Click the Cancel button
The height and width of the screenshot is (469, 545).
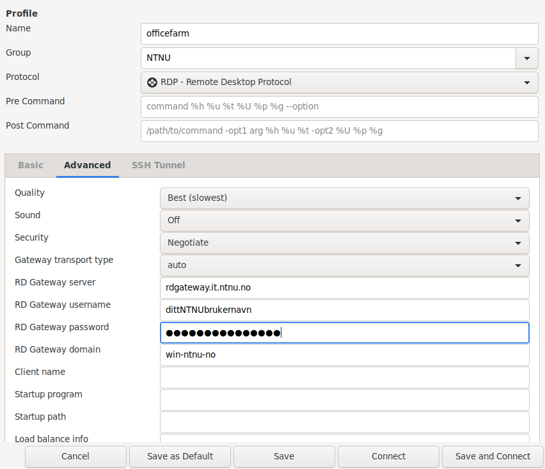[x=75, y=456]
